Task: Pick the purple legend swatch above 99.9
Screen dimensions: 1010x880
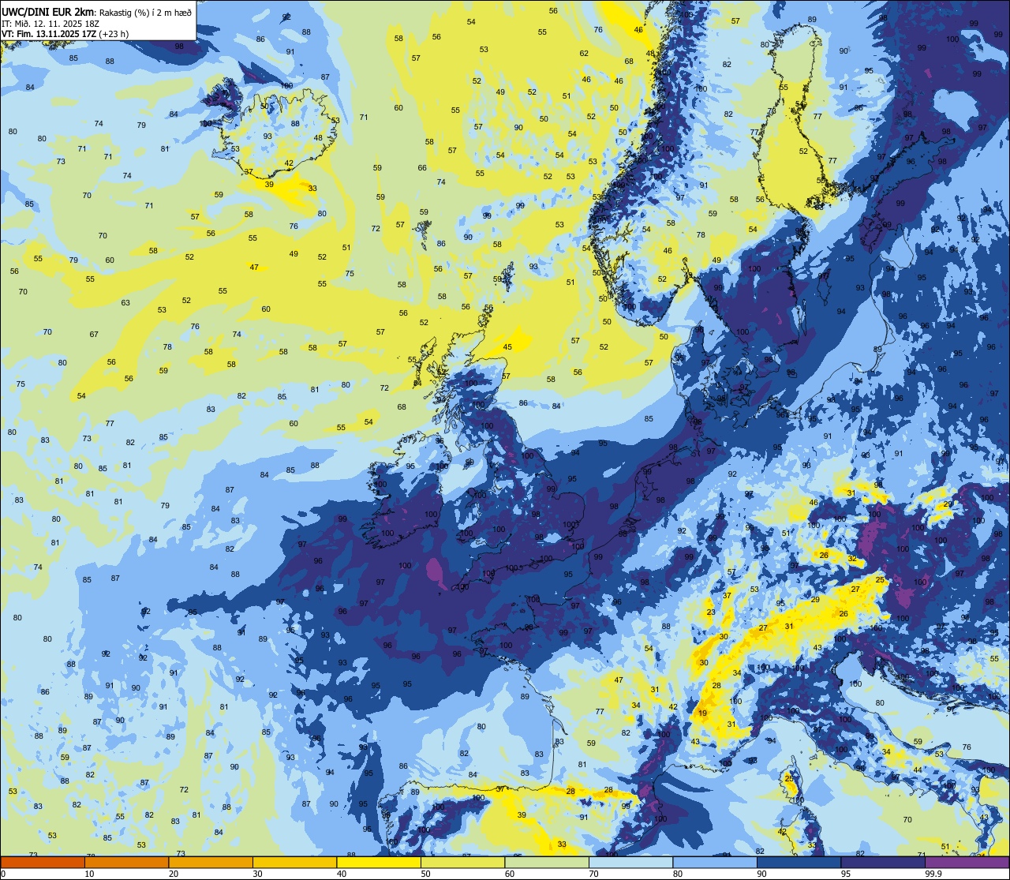Action: tap(967, 862)
